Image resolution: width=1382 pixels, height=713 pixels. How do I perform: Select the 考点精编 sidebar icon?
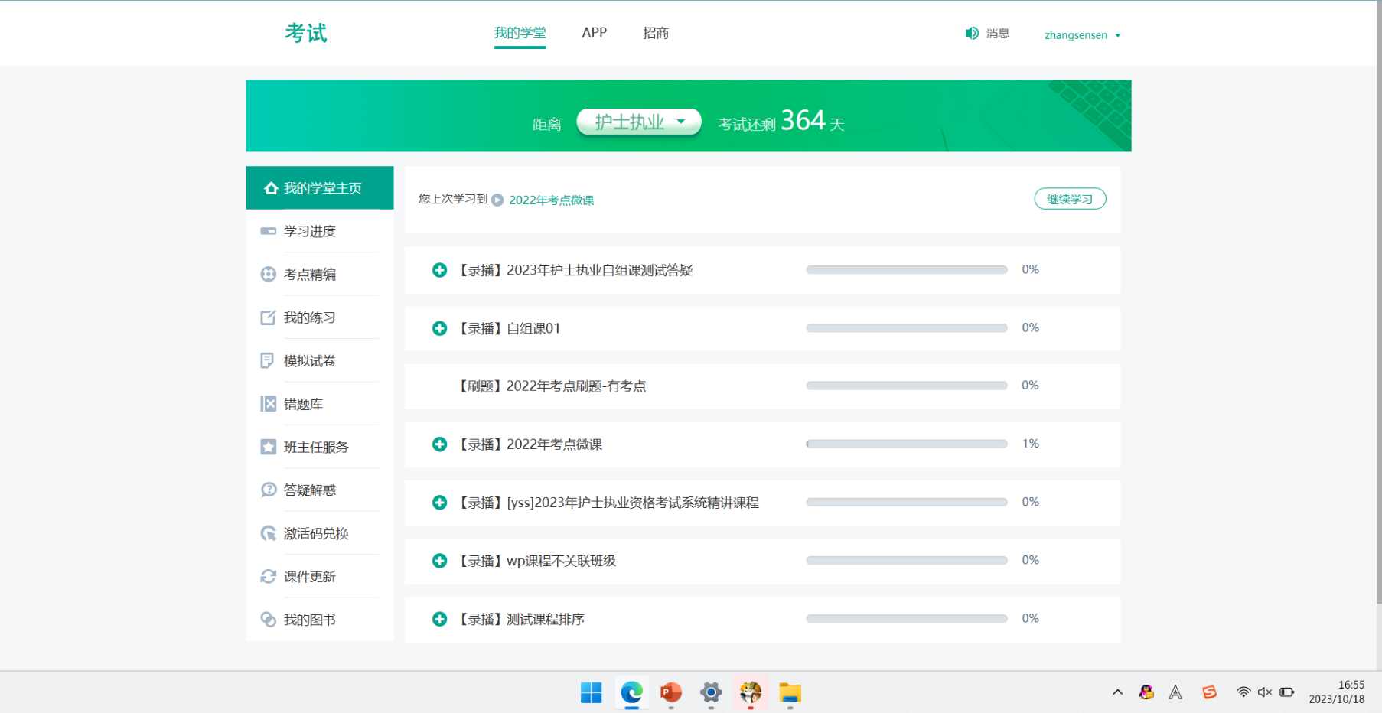pyautogui.click(x=268, y=274)
